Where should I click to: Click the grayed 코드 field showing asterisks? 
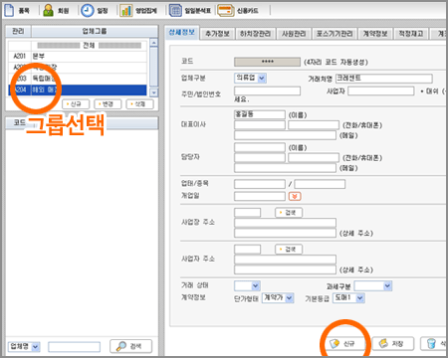[267, 62]
